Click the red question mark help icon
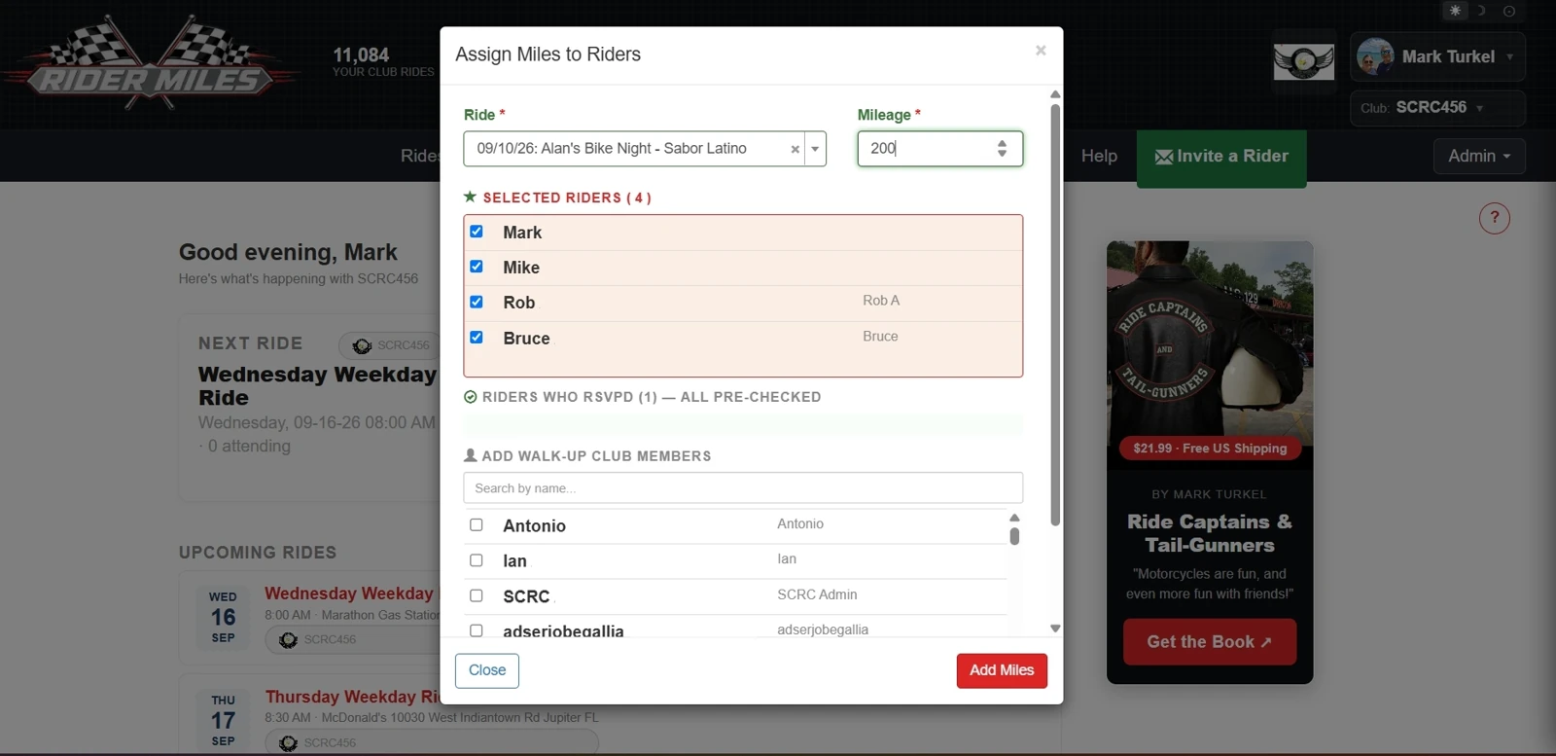The width and height of the screenshot is (1556, 756). 1495,218
